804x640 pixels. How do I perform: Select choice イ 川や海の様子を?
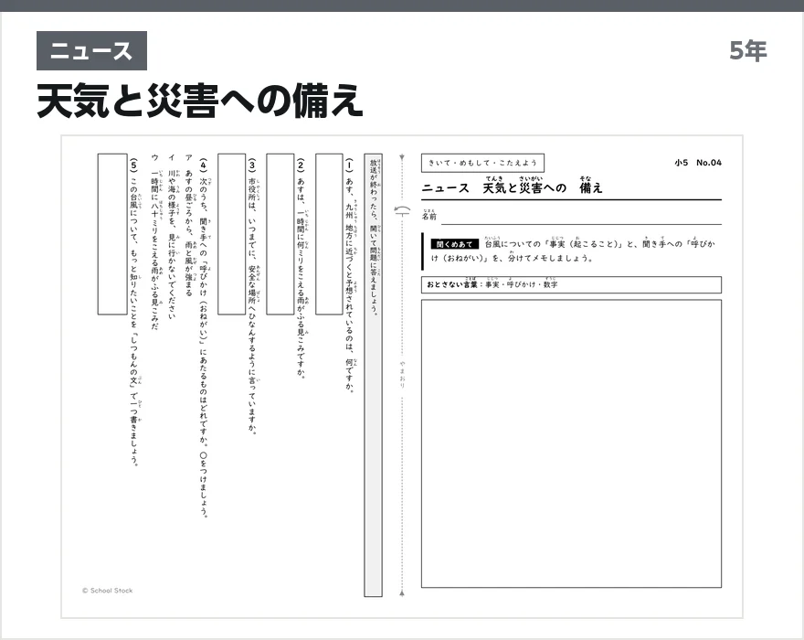tap(172, 237)
